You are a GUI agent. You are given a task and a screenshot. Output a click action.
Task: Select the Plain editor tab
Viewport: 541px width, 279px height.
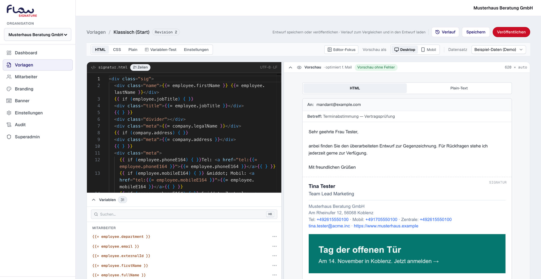coord(133,50)
